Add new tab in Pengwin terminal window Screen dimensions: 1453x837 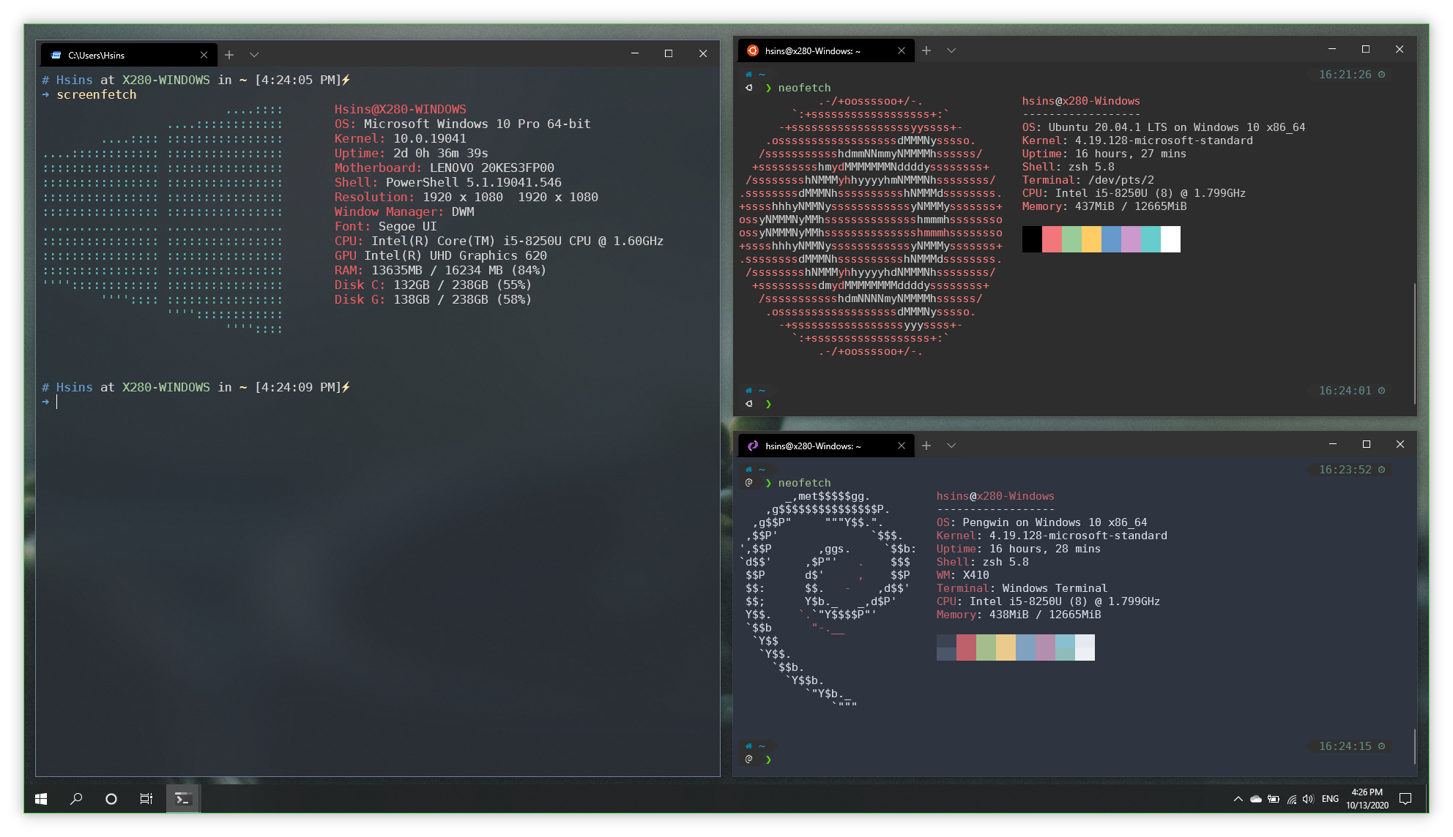pyautogui.click(x=926, y=446)
